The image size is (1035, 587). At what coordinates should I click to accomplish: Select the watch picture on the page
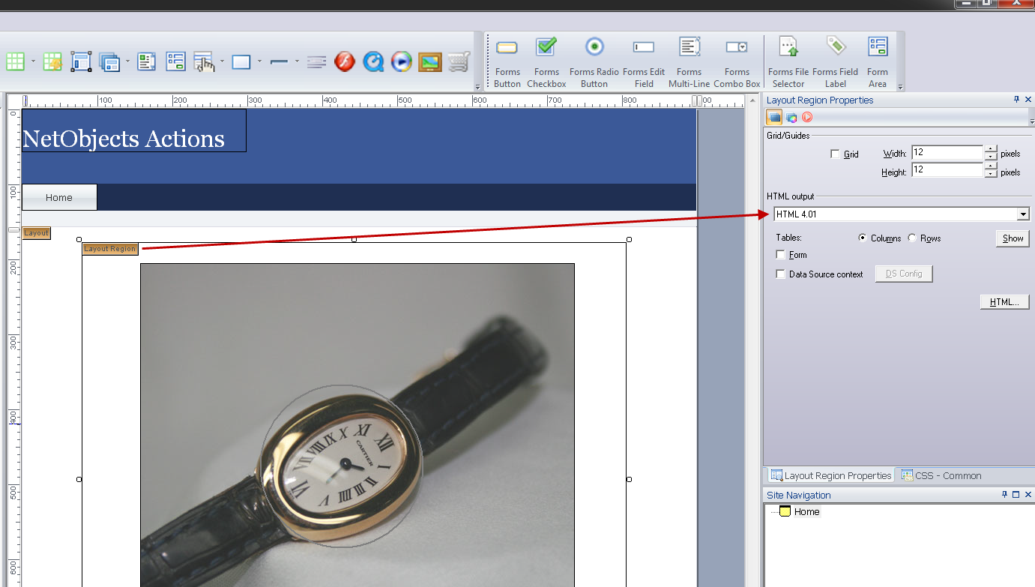[x=357, y=425]
